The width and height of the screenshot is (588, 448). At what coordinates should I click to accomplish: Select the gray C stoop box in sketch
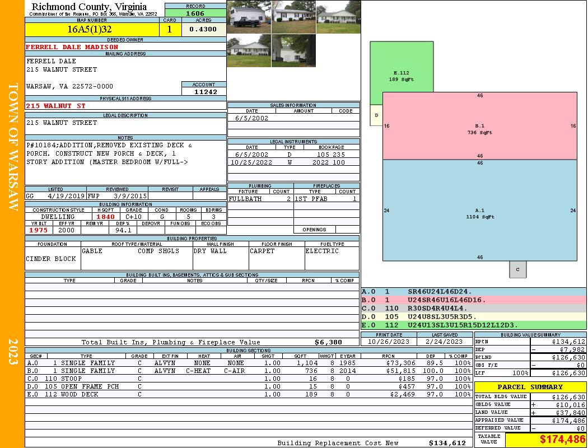click(517, 269)
